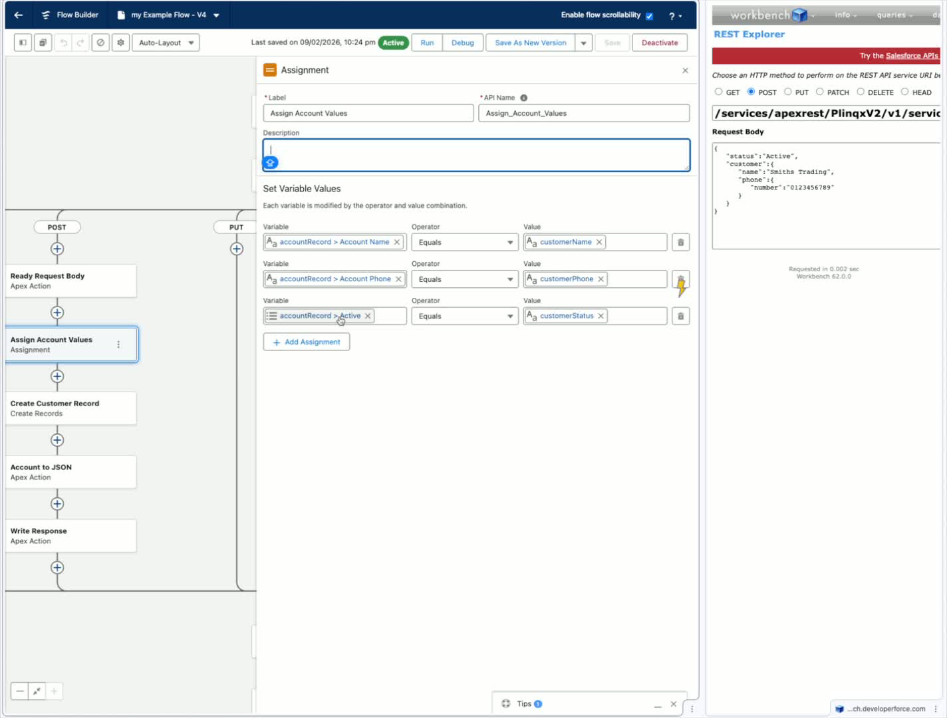
Task: Toggle Enable flow scrollability checkbox
Action: [x=650, y=16]
